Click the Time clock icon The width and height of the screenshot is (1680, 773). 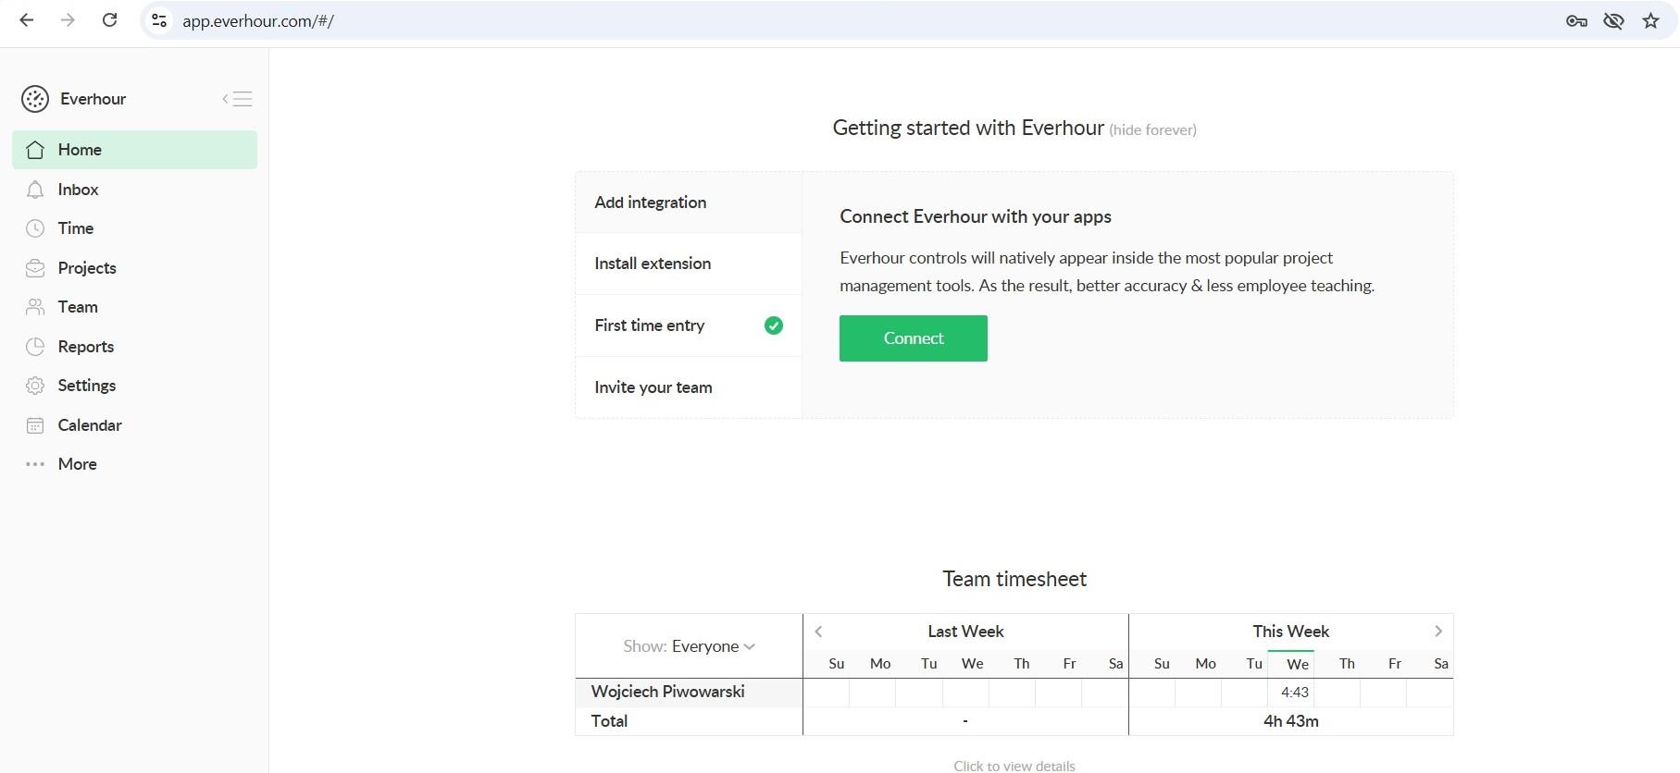(x=35, y=228)
